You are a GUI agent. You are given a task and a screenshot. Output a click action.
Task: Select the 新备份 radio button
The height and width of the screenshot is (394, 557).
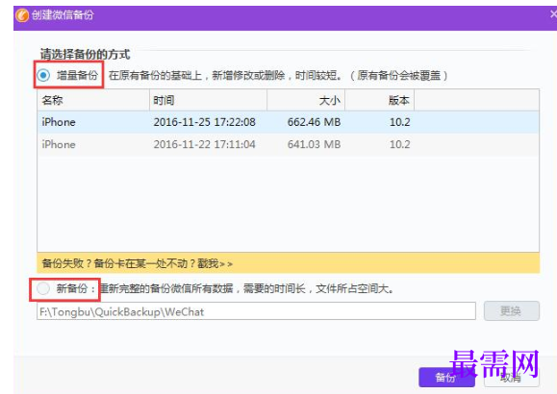[43, 288]
